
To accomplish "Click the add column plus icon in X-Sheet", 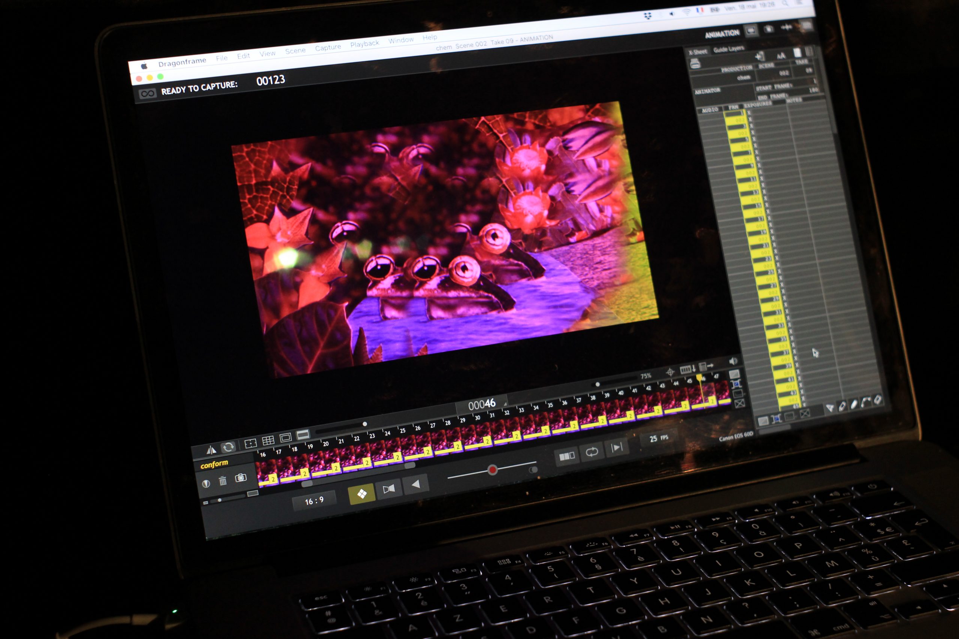I will coord(759,56).
